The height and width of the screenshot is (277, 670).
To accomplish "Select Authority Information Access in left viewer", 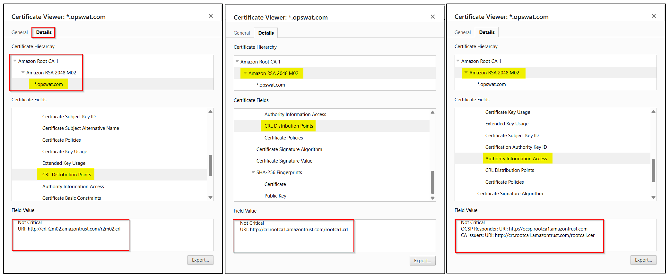I will click(x=73, y=187).
